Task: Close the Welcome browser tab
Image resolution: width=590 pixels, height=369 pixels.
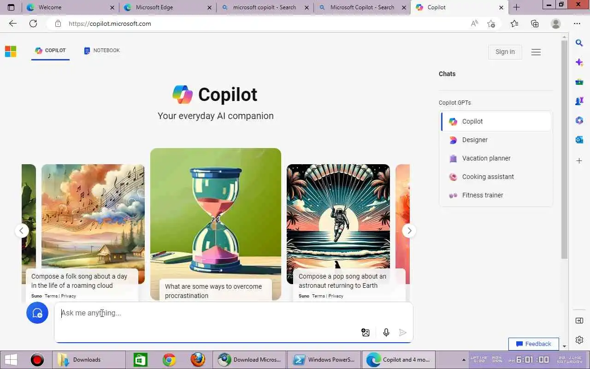Action: [x=113, y=7]
